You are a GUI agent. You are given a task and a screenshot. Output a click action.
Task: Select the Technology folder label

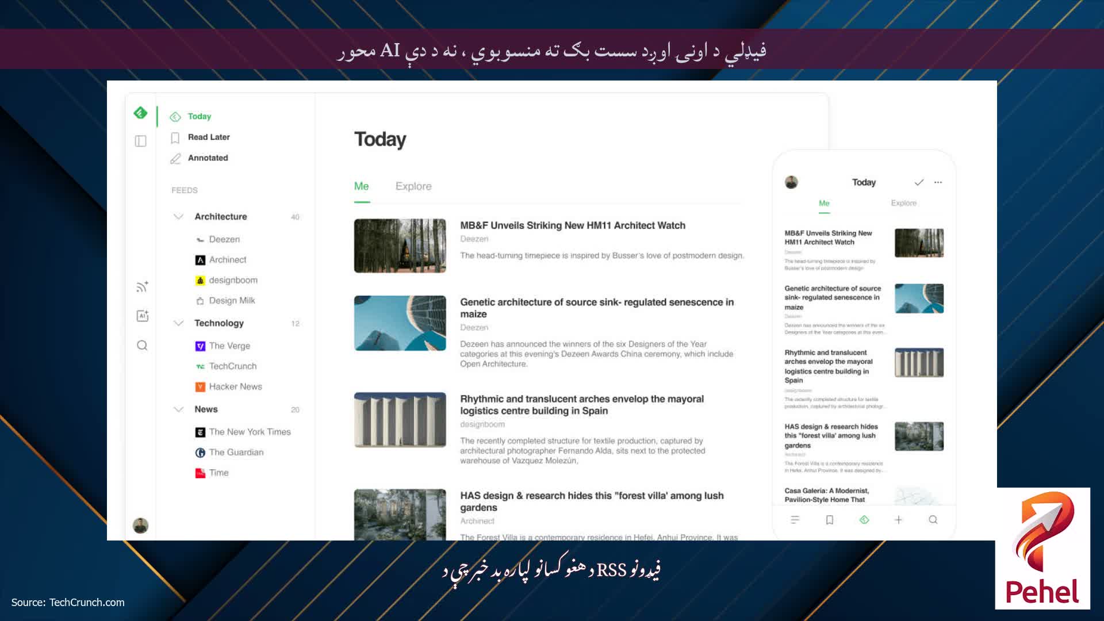coord(219,323)
